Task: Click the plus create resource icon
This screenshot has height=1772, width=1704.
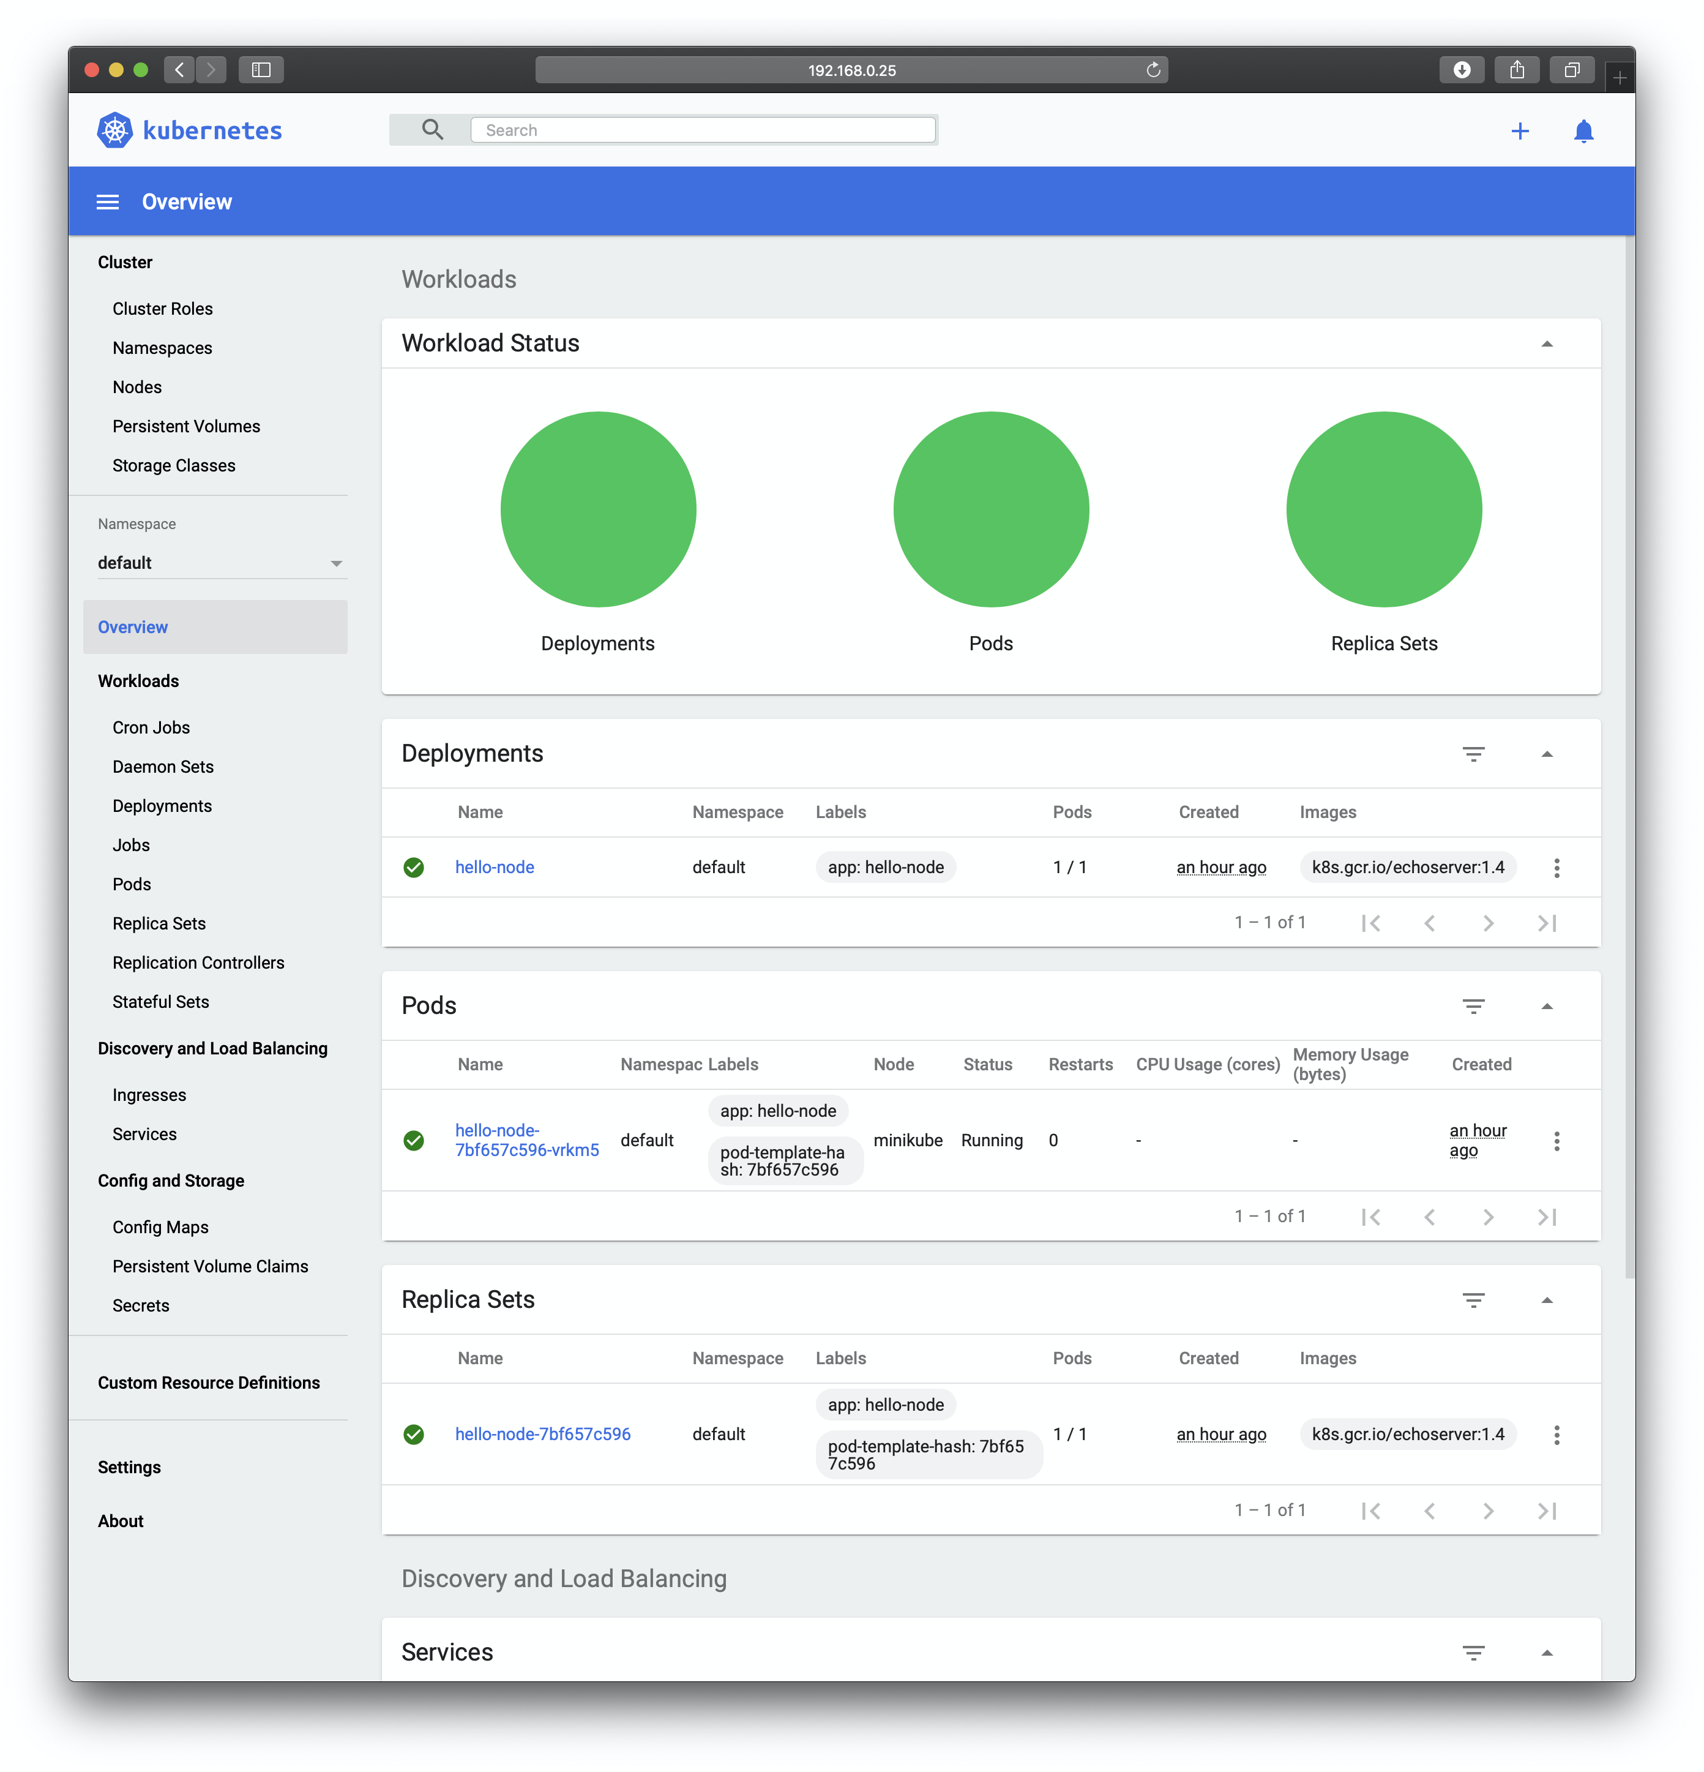Action: click(x=1520, y=131)
